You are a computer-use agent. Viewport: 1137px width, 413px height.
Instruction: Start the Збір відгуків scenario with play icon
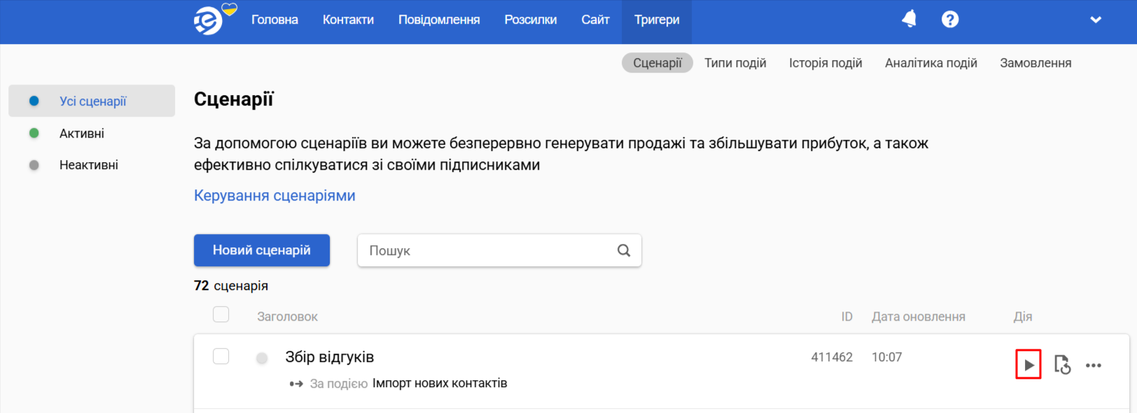pos(1028,365)
